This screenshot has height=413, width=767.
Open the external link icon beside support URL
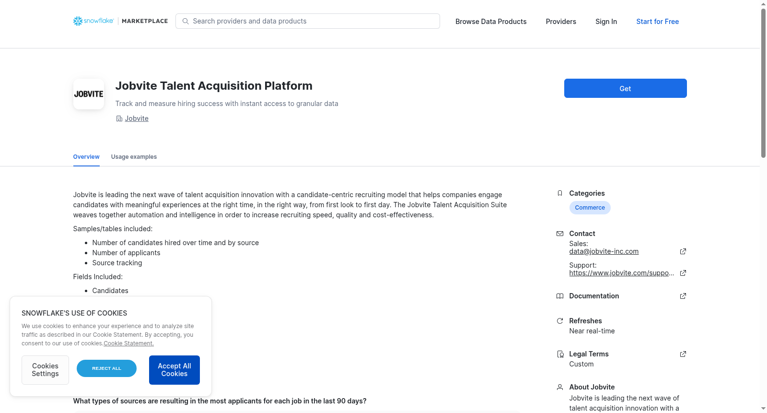pyautogui.click(x=683, y=273)
